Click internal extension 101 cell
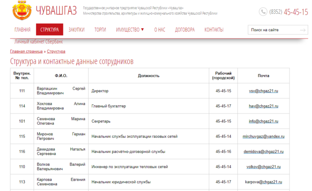Viewport: 312px width, 191px height. 22,121
